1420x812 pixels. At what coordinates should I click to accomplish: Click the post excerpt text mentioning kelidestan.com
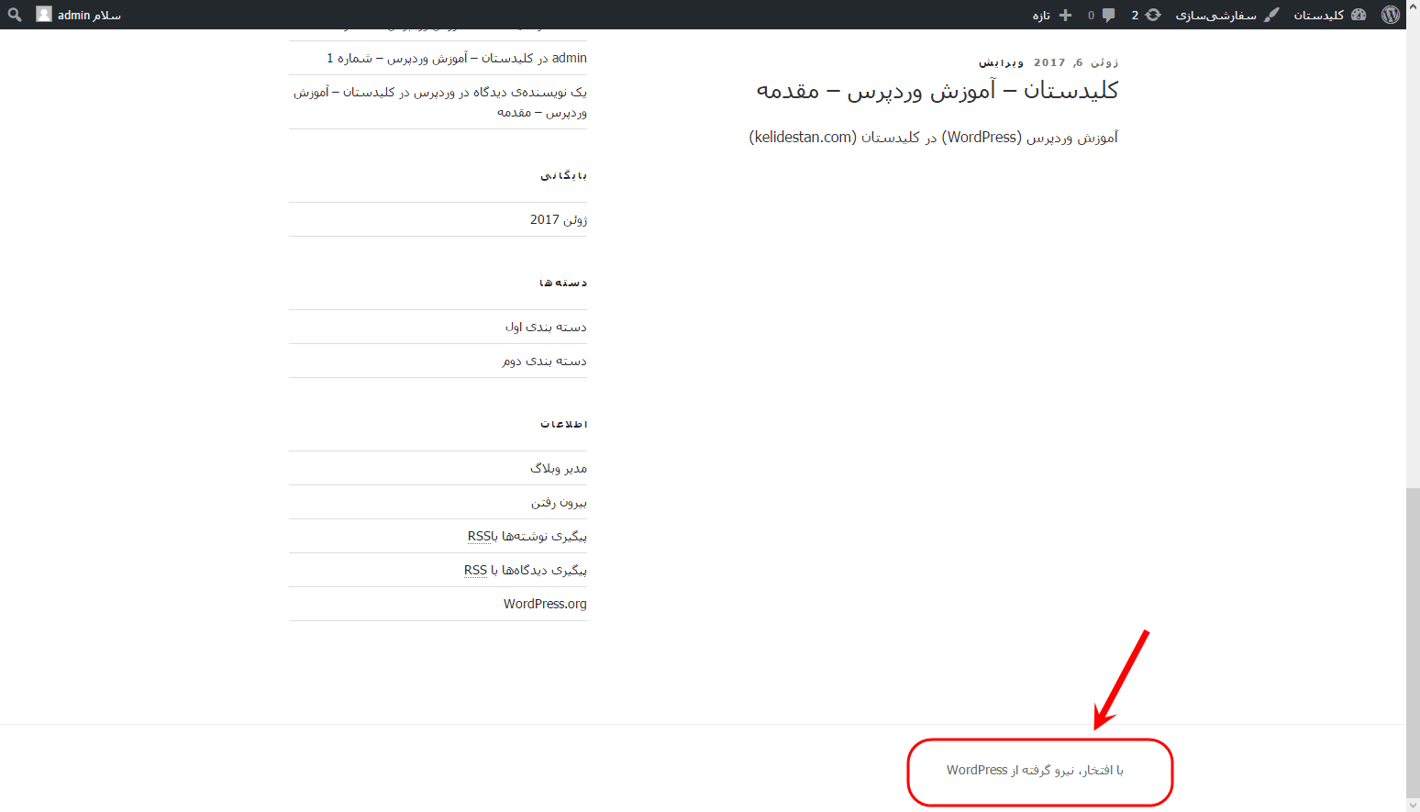pyautogui.click(x=934, y=137)
